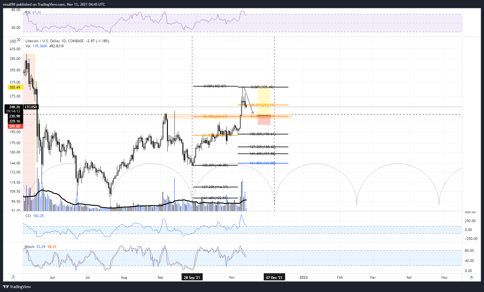Image resolution: width=484 pixels, height=292 pixels.
Task: Click the 0.00%(300.49) Fibonacci level label
Action: (x=263, y=87)
